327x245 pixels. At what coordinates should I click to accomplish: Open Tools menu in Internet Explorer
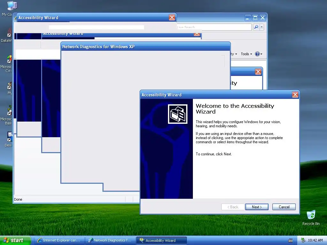(246, 54)
